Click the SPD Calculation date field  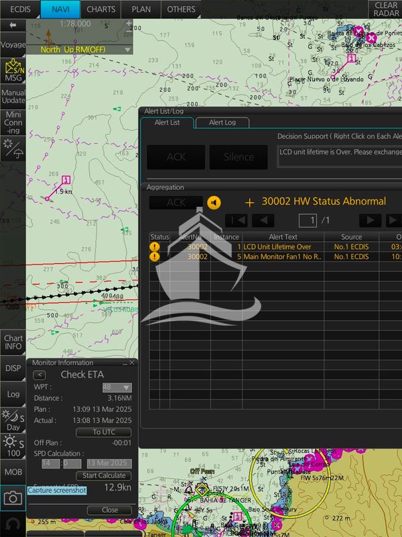pos(109,464)
